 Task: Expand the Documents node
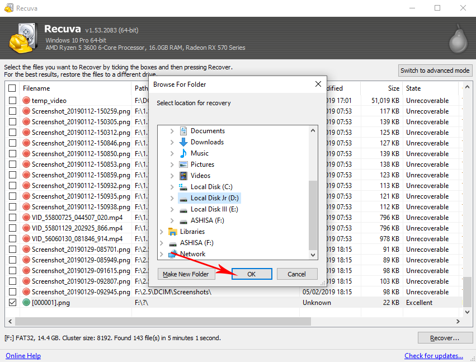(172, 131)
